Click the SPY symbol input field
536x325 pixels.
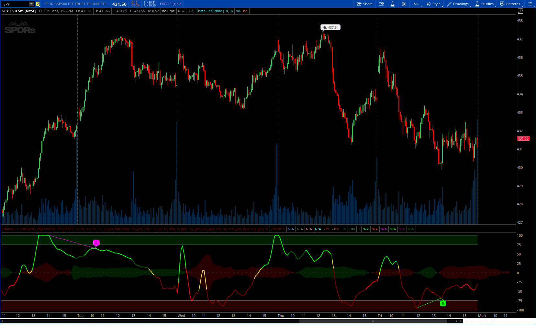16,4
